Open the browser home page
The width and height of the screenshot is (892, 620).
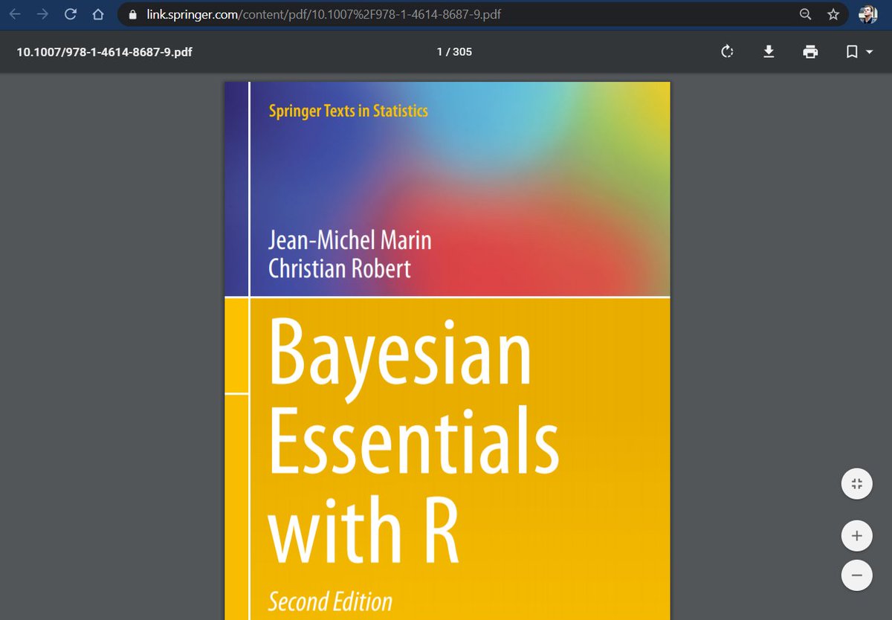point(99,14)
